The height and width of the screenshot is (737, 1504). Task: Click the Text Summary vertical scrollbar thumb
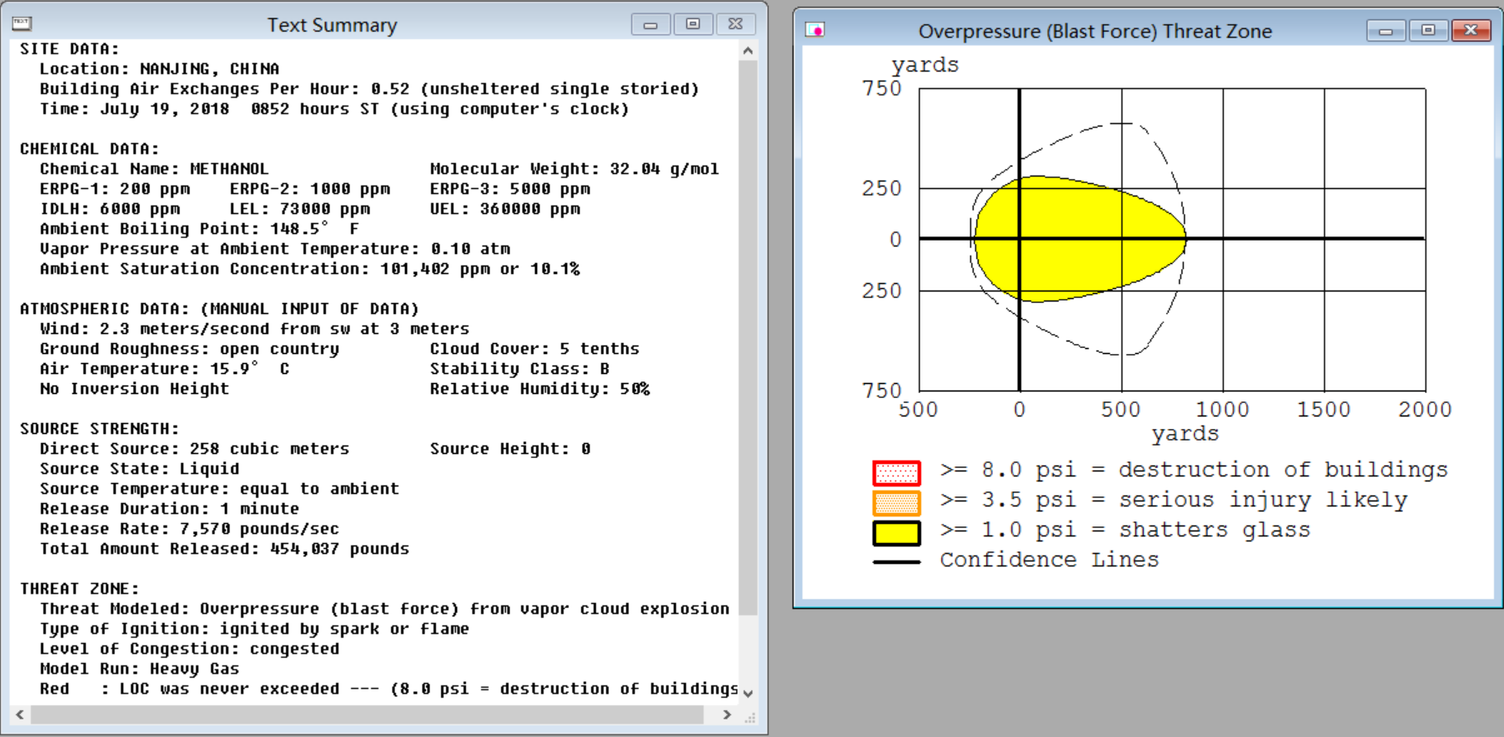pos(748,337)
